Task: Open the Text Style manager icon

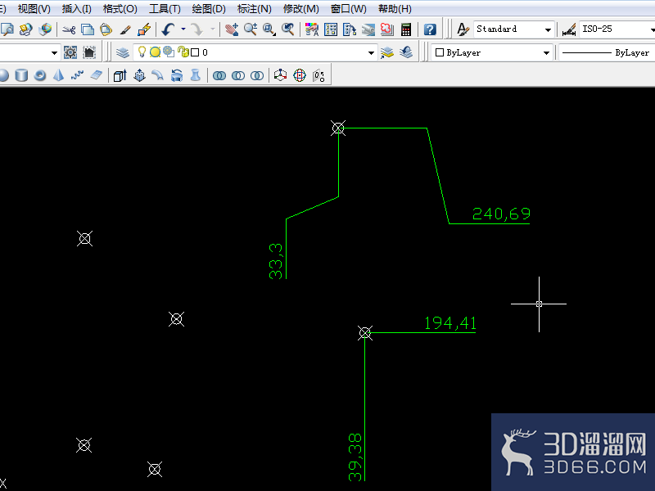Action: [x=463, y=29]
